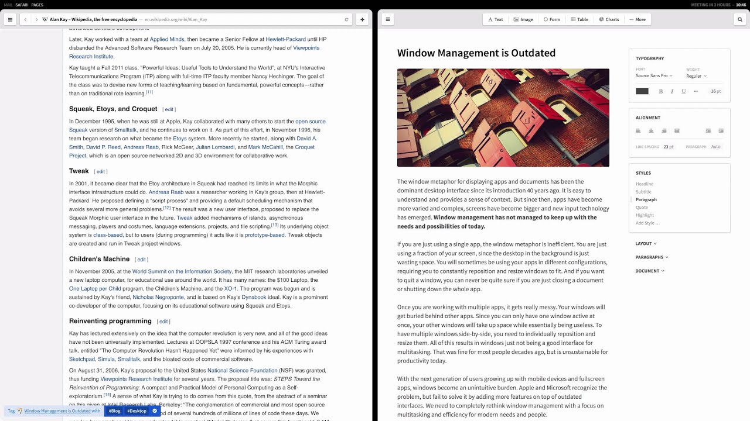Viewport: 750px width, 421px height.
Task: Go back in Safari history
Action: point(25,19)
